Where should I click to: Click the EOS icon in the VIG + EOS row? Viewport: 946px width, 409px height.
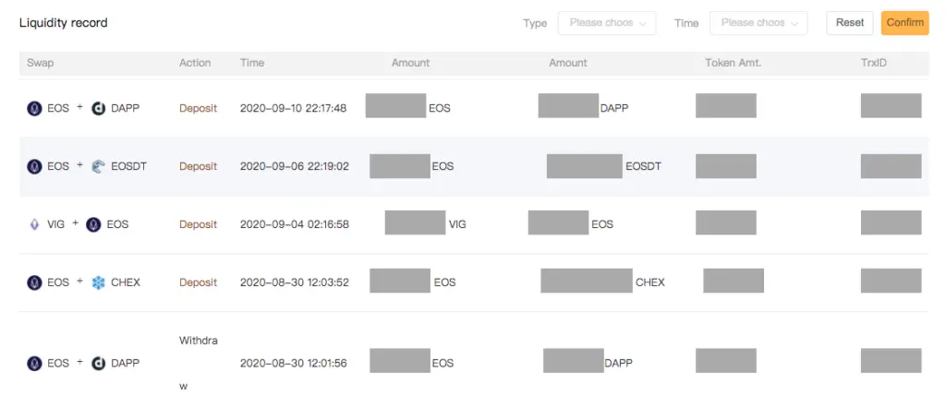coord(93,224)
